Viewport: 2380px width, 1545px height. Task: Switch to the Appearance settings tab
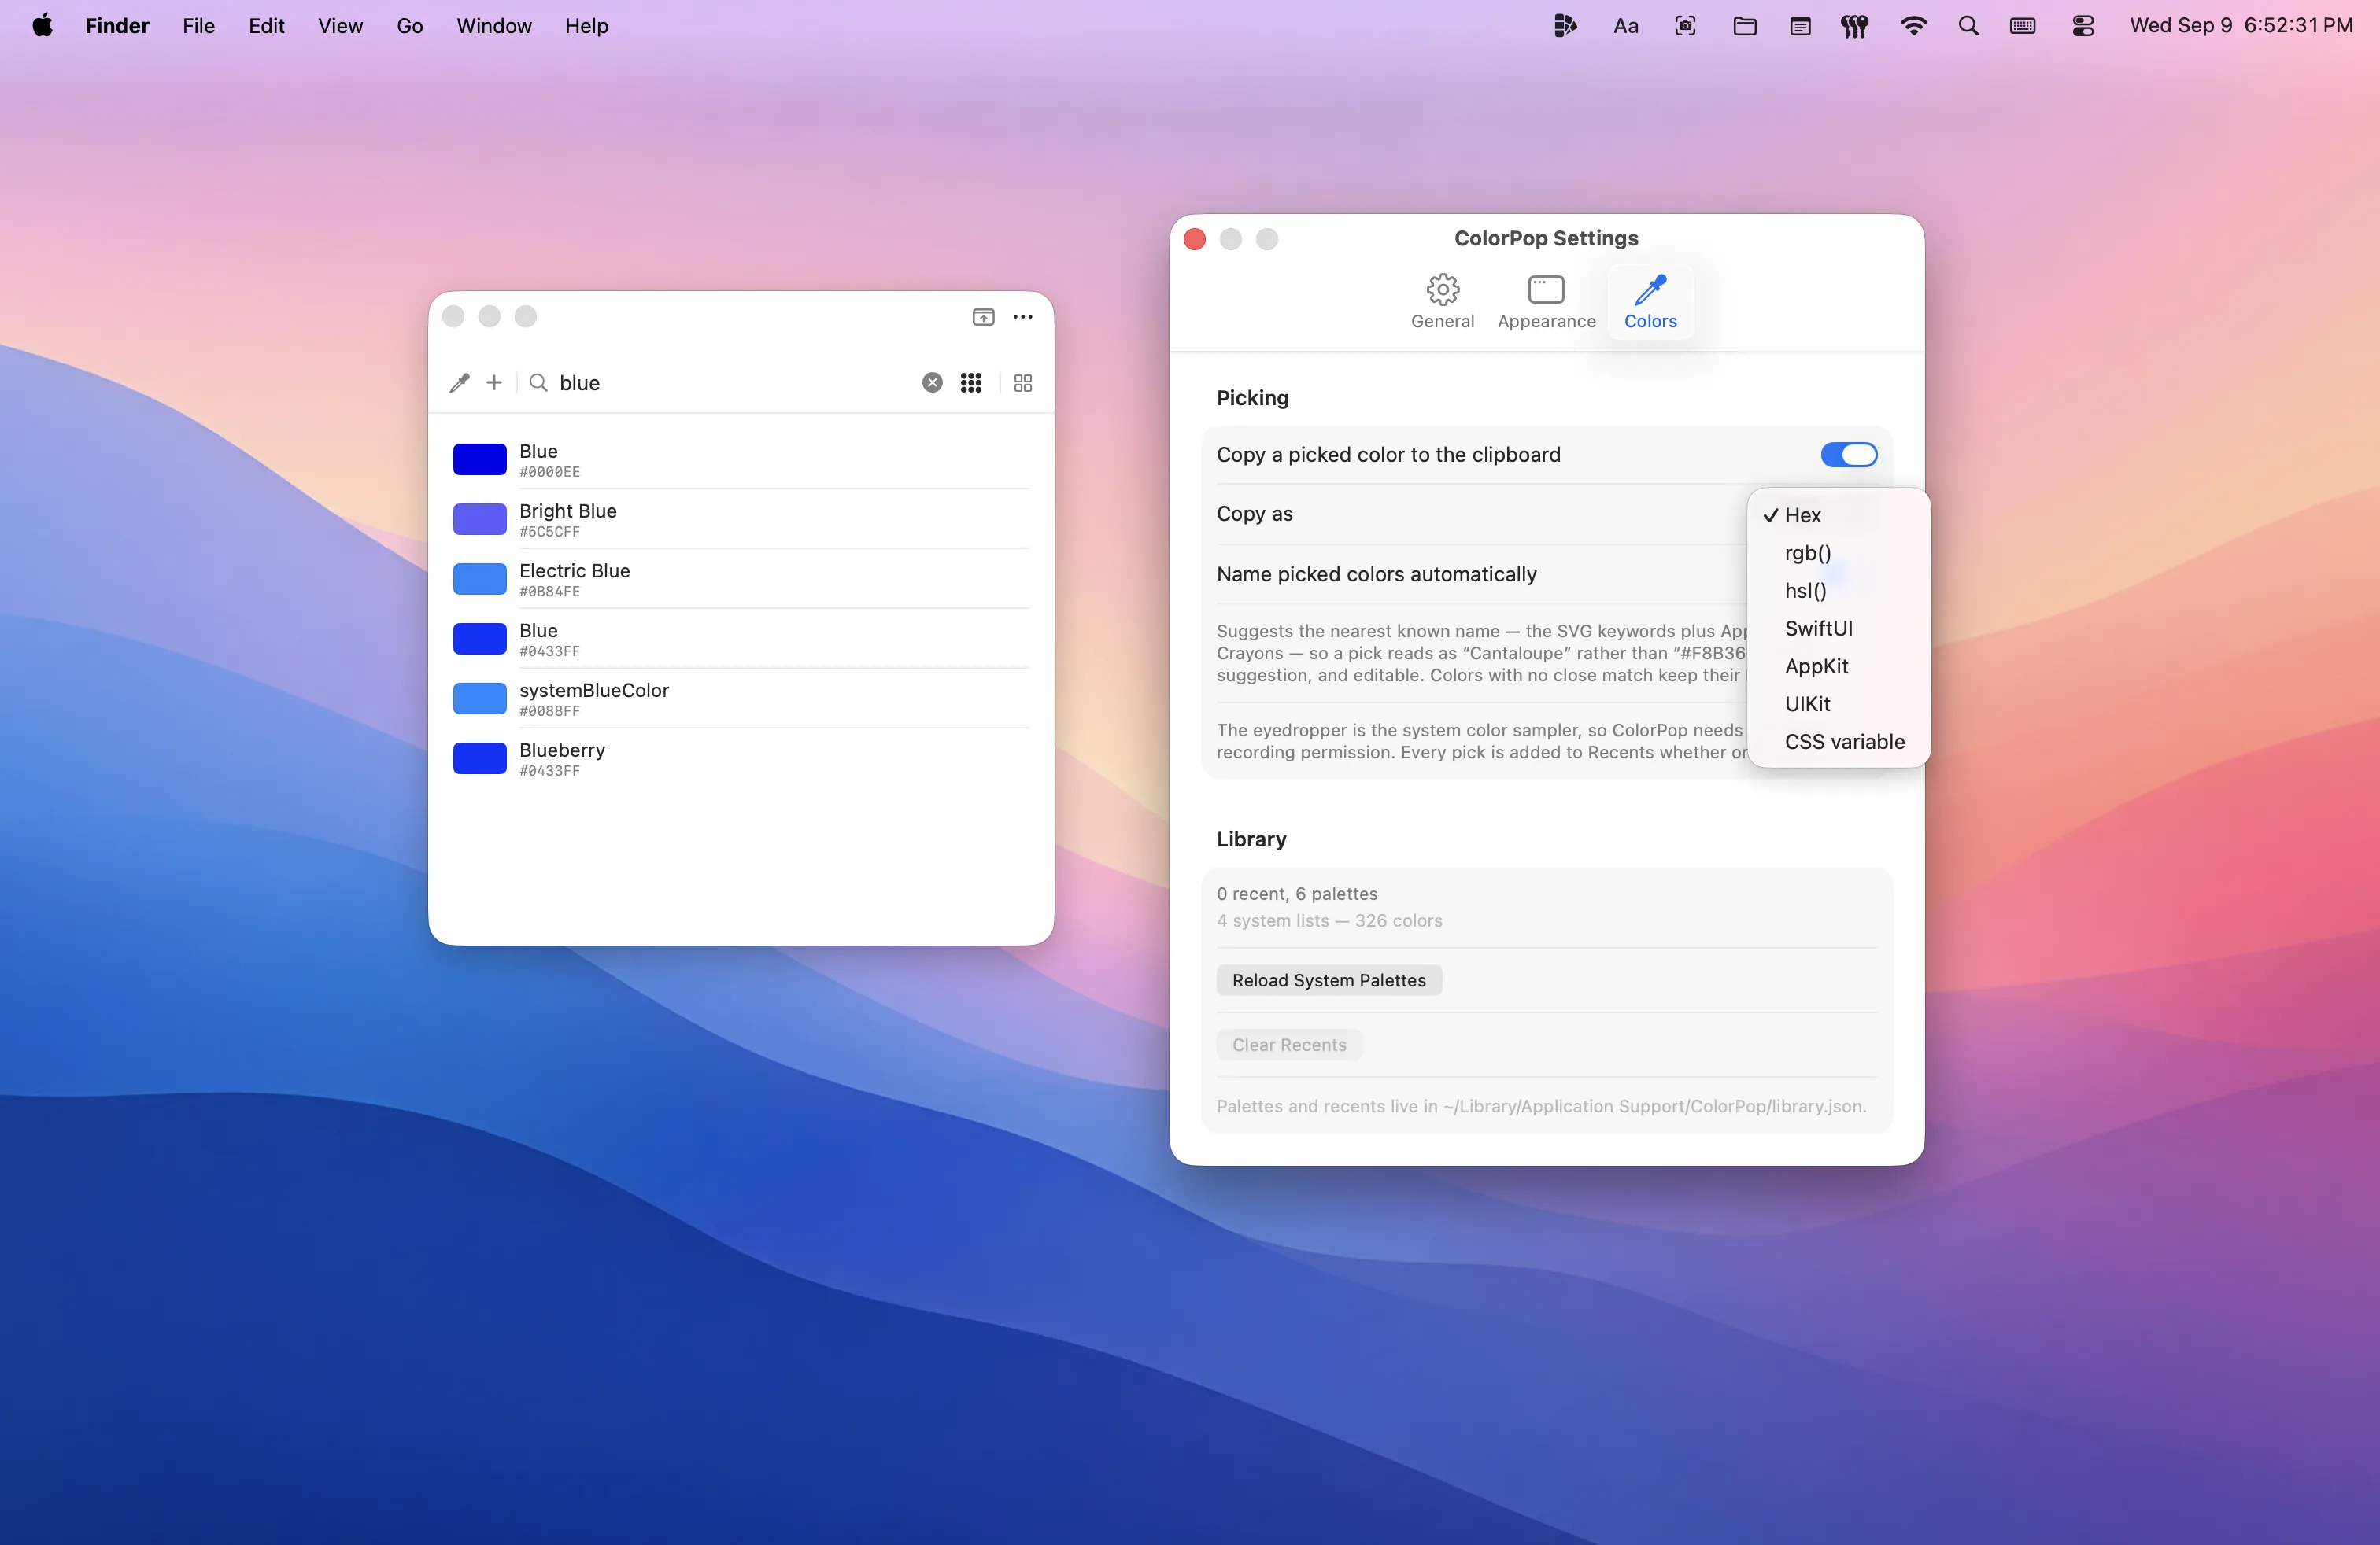[1546, 302]
